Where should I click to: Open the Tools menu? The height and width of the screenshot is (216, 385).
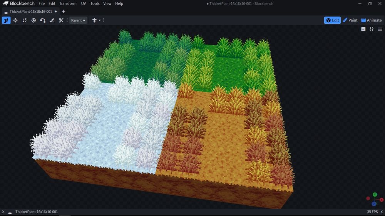(95, 3)
